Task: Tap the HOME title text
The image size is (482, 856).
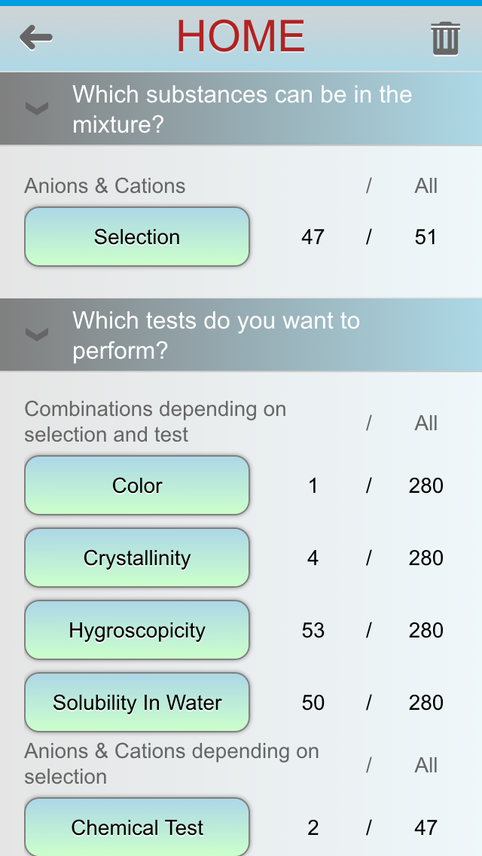Action: 241,36
